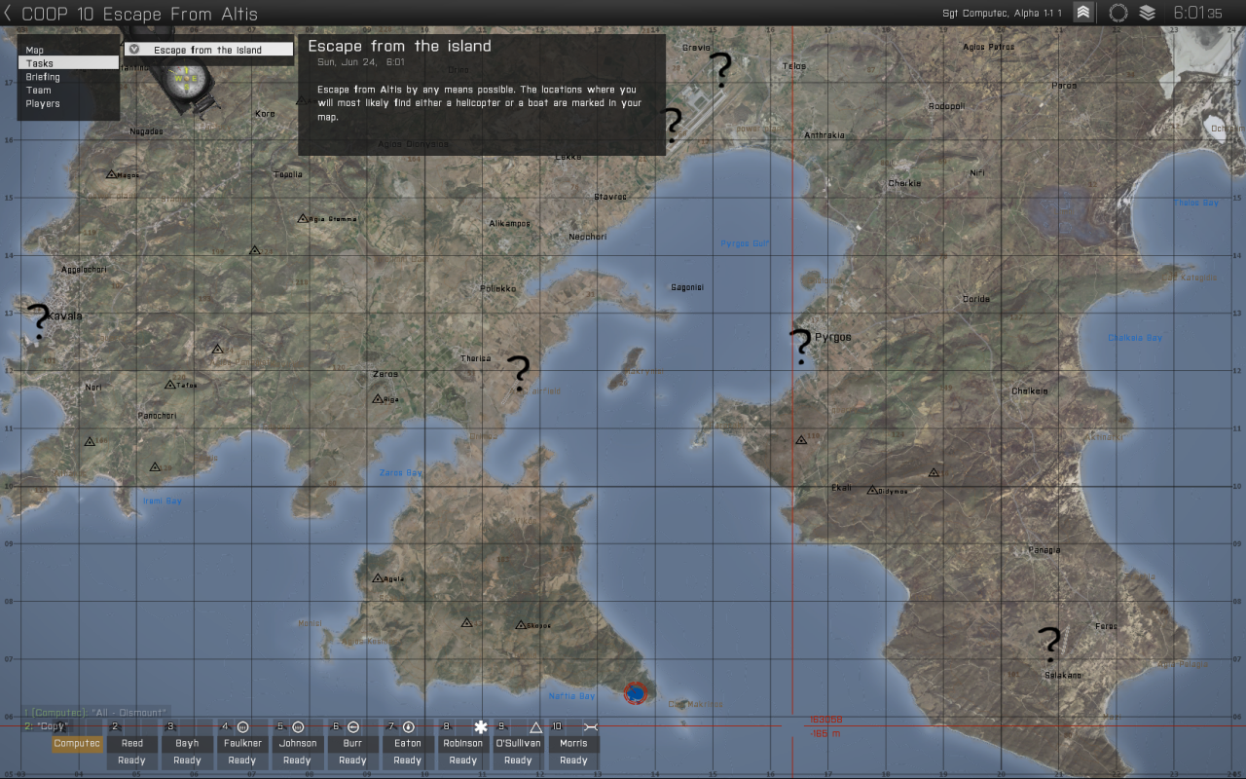The width and height of the screenshot is (1246, 779).
Task: Click the lower question mark at the airport
Action: pyautogui.click(x=672, y=126)
